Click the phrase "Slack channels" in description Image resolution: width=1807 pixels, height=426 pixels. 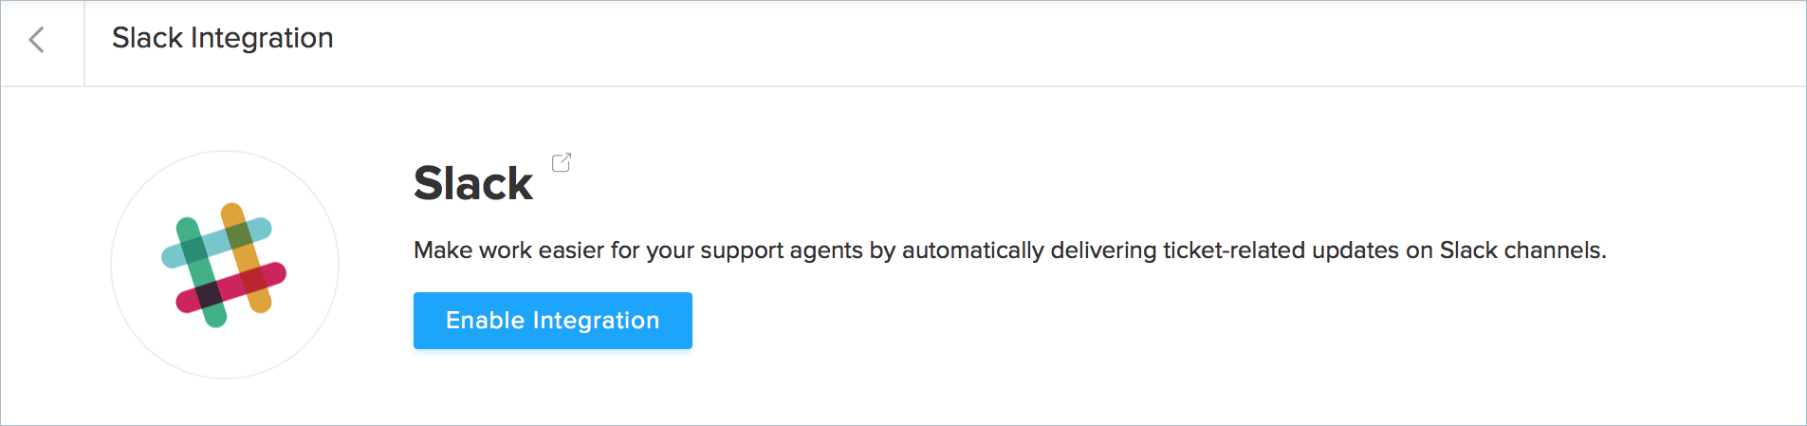coord(1521,250)
